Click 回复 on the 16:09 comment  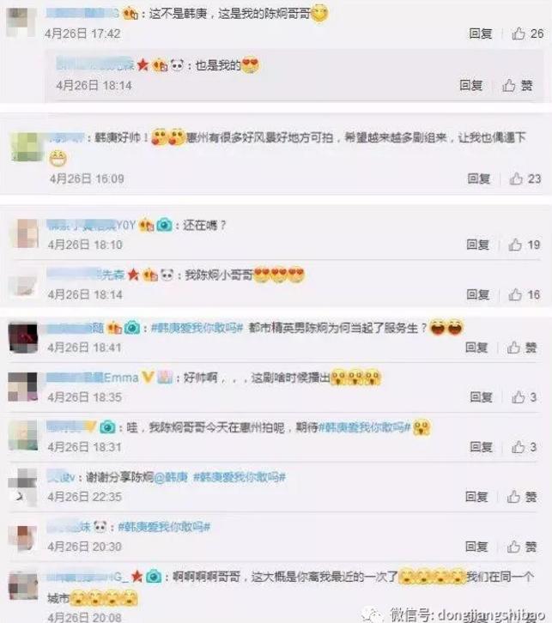[478, 178]
